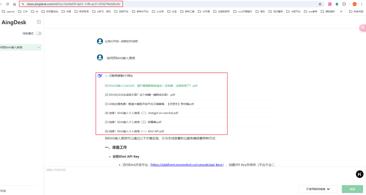Open the platform.moonshot.cn api-keys link
366x195 pixels.
point(187,165)
